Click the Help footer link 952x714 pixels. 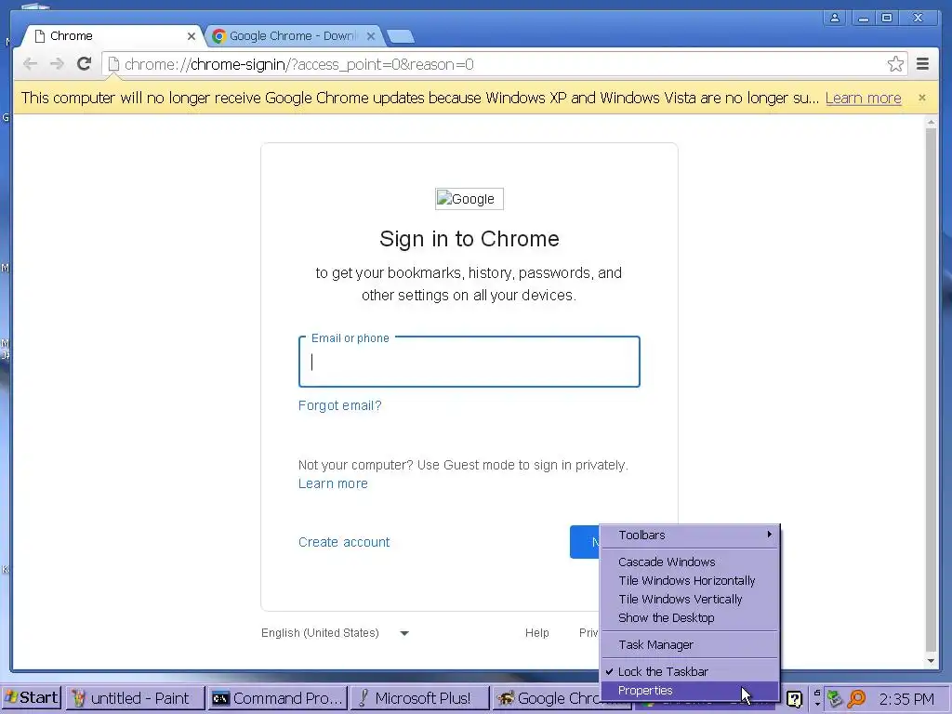point(536,632)
